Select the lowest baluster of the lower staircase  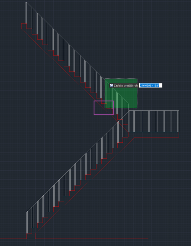27,223
